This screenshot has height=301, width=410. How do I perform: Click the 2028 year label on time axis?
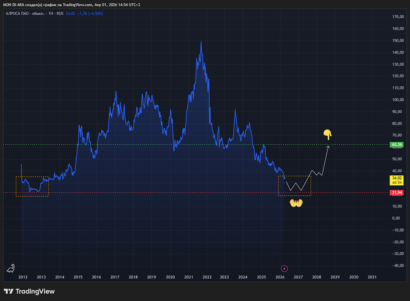coord(317,277)
